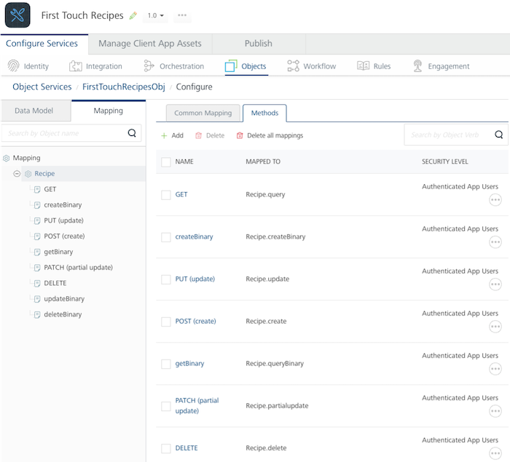Click the DELETE method icon in tree

[x=37, y=283]
